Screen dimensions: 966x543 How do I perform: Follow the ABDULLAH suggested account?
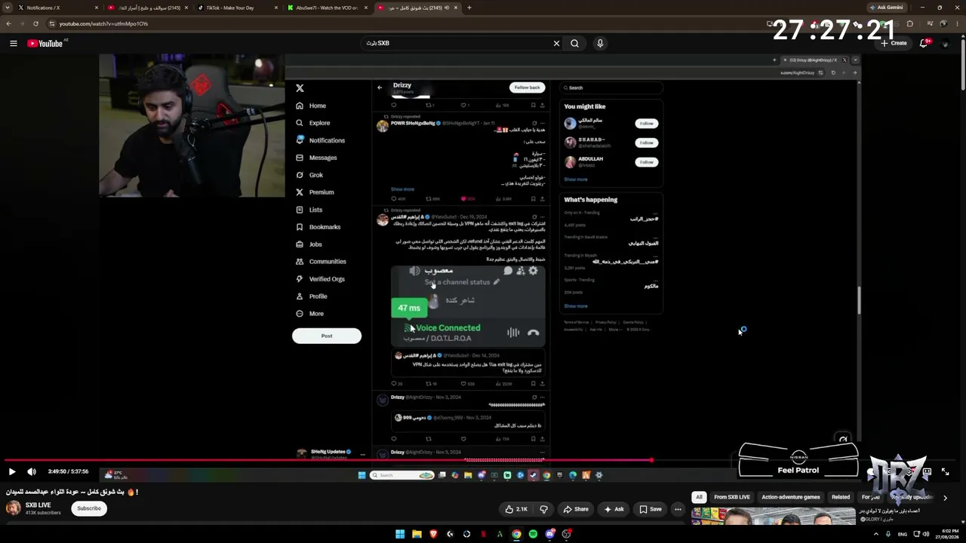pyautogui.click(x=647, y=162)
